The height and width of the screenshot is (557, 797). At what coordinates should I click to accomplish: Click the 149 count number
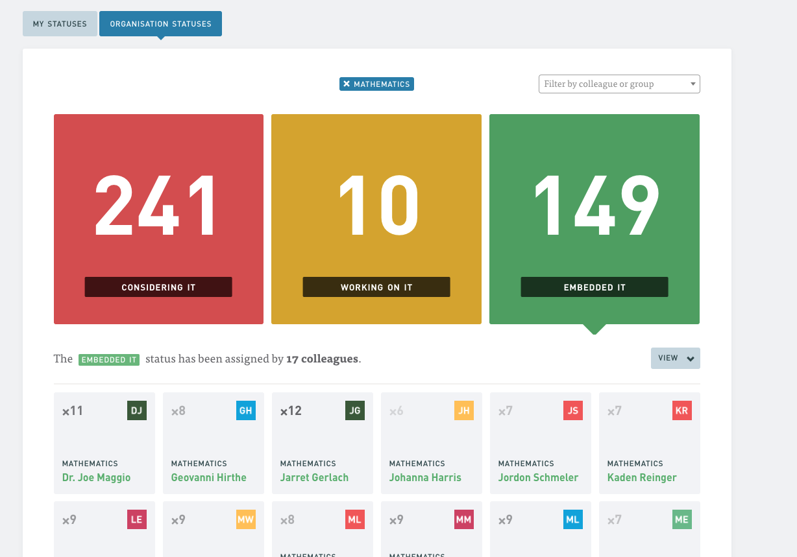(596, 206)
